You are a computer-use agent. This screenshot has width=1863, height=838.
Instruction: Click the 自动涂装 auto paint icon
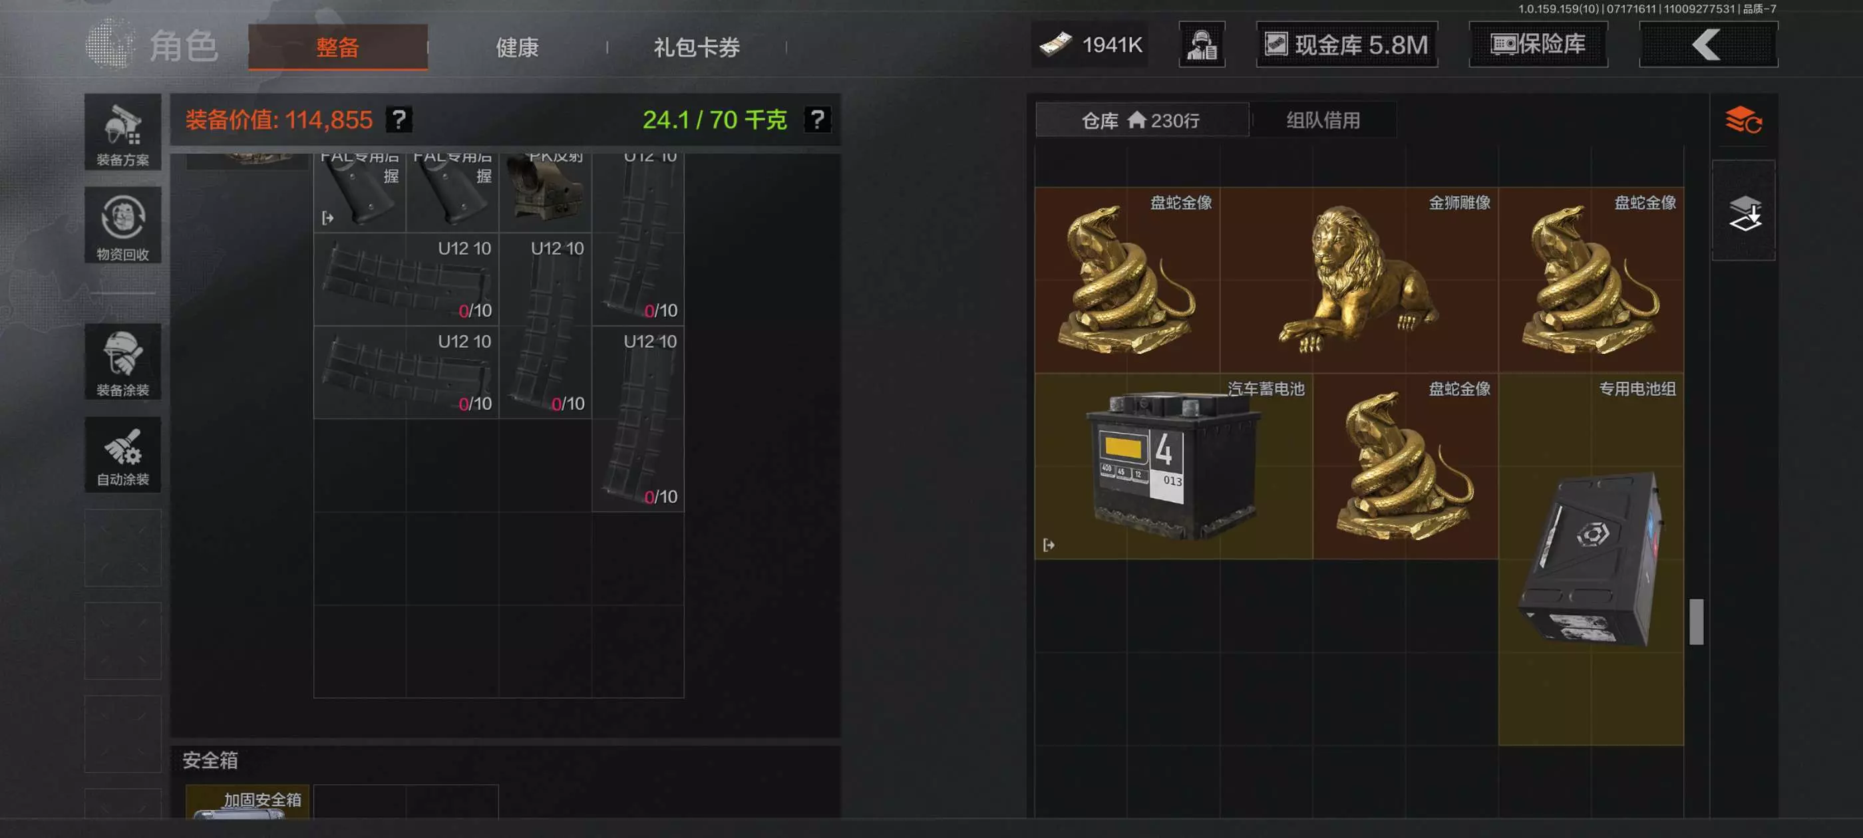click(x=122, y=455)
